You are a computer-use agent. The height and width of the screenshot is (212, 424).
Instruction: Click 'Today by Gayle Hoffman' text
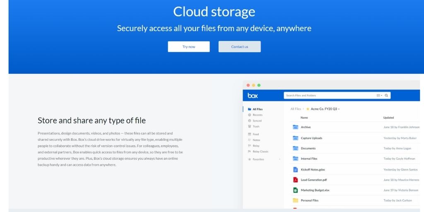[399, 159]
